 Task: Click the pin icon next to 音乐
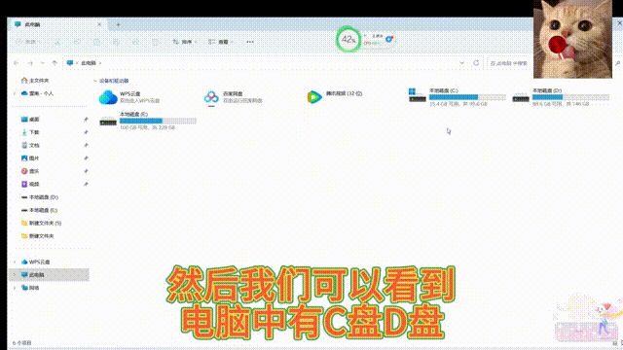point(86,171)
